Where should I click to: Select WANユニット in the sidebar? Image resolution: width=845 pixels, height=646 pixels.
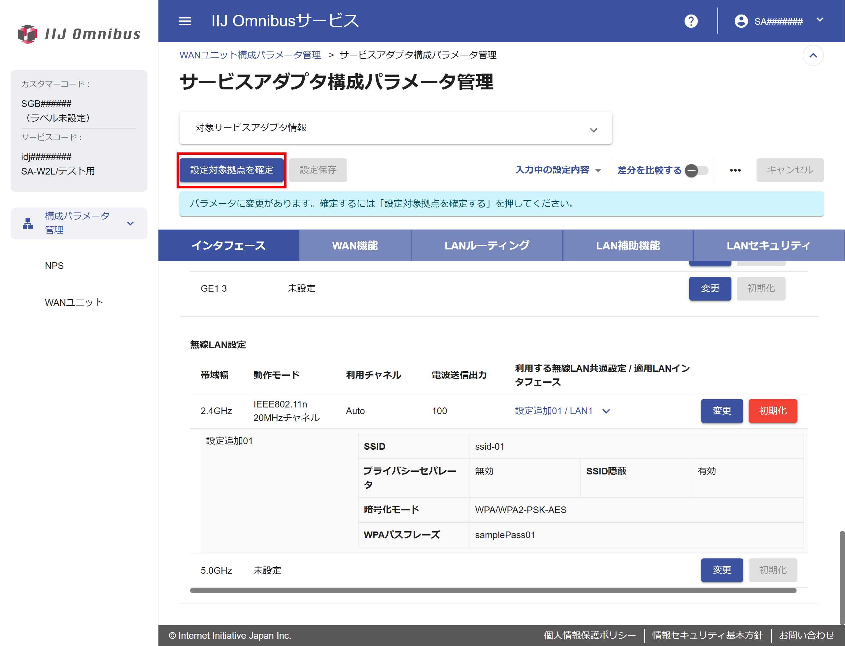point(74,303)
